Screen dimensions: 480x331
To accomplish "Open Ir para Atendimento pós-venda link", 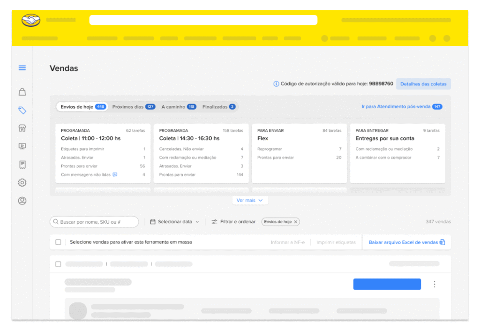I will pyautogui.click(x=401, y=107).
